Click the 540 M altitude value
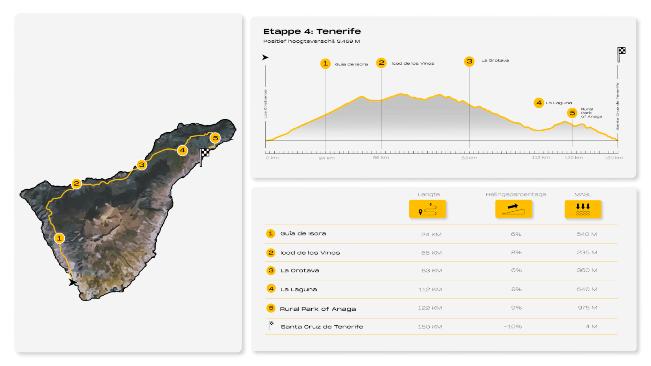Screen dimensions: 651x366 click(587, 234)
